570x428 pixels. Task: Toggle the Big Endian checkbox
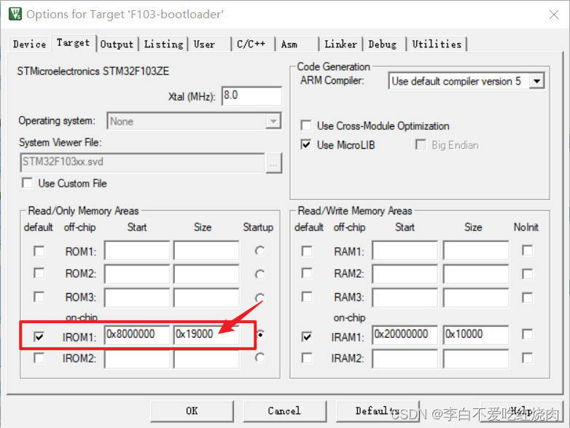(421, 144)
